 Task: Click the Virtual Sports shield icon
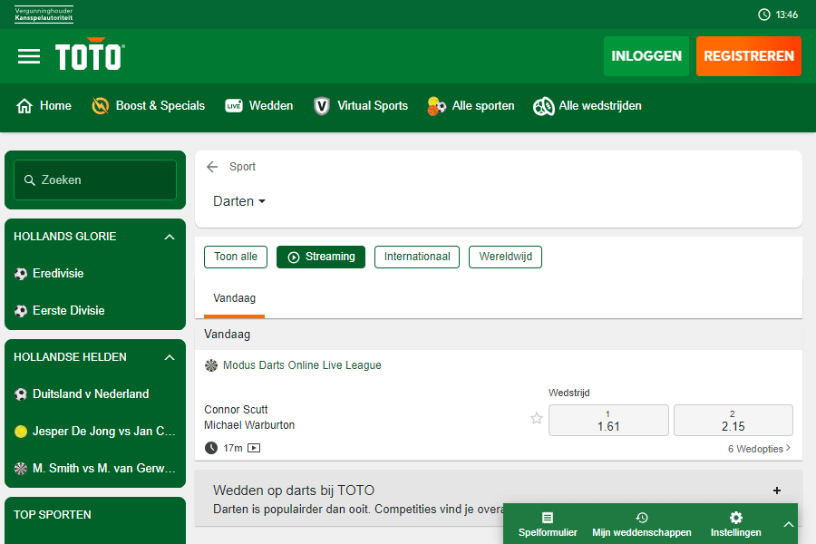[x=322, y=106]
